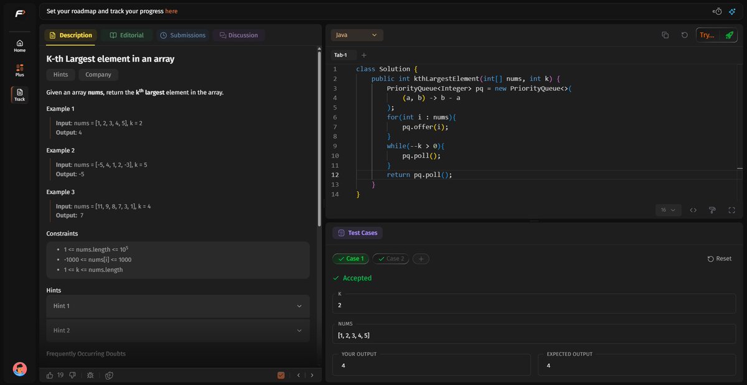Add a new editor tab

click(364, 55)
